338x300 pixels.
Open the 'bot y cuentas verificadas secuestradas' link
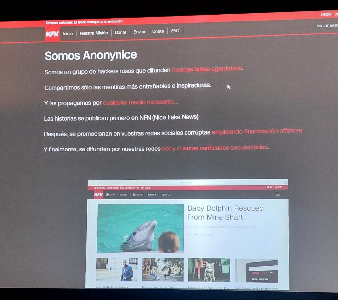[215, 148]
